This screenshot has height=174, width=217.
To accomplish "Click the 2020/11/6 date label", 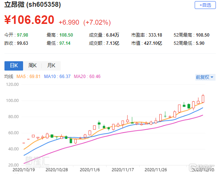I will [x=90, y=170].
